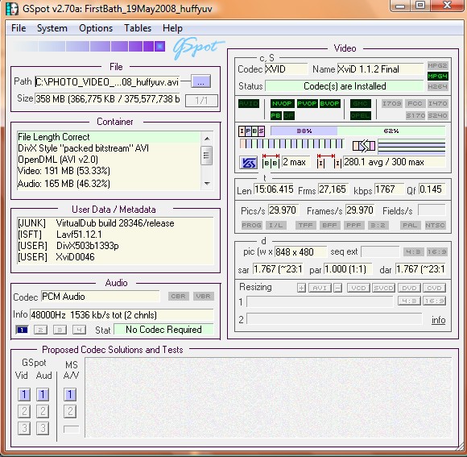This screenshot has width=467, height=457.
Task: Click the frame reorder arrows icon
Action: [x=364, y=146]
